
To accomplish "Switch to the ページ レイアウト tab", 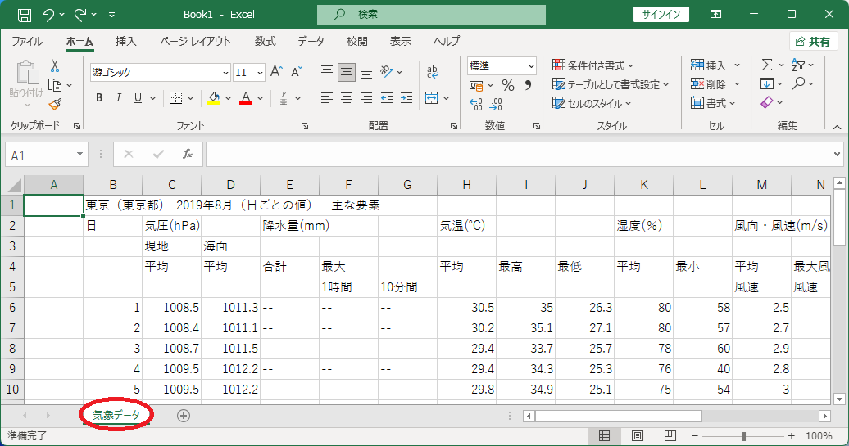I will 196,41.
